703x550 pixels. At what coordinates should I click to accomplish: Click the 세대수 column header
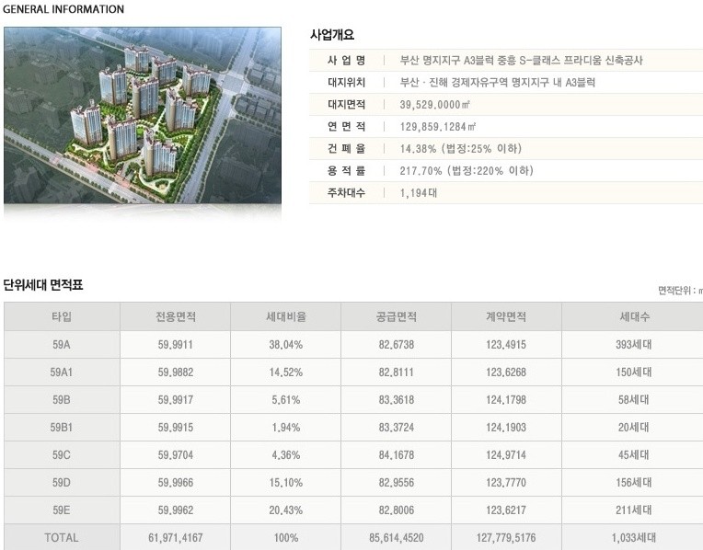coord(634,316)
